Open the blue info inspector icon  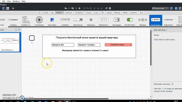[176, 8]
